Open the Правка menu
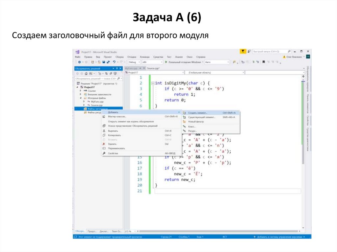Viewport: 337px width, 252px height. [x=88, y=57]
